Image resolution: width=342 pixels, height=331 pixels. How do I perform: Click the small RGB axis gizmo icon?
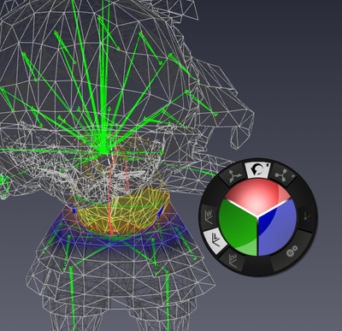point(307,216)
